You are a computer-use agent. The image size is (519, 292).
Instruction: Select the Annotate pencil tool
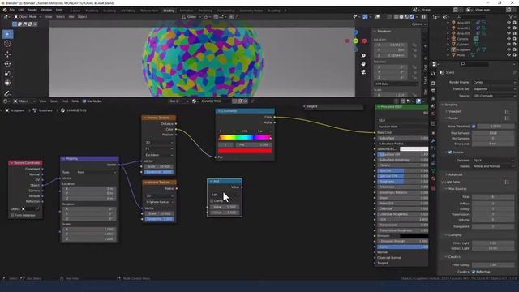(x=7, y=94)
